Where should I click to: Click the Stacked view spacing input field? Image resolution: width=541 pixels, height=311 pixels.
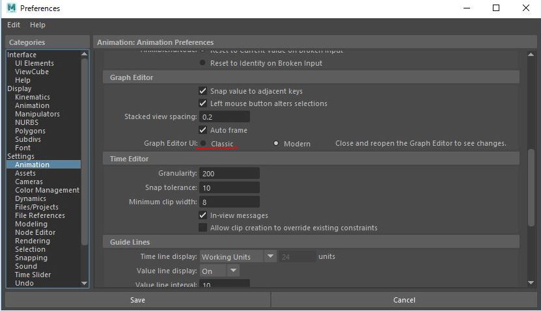coord(225,117)
